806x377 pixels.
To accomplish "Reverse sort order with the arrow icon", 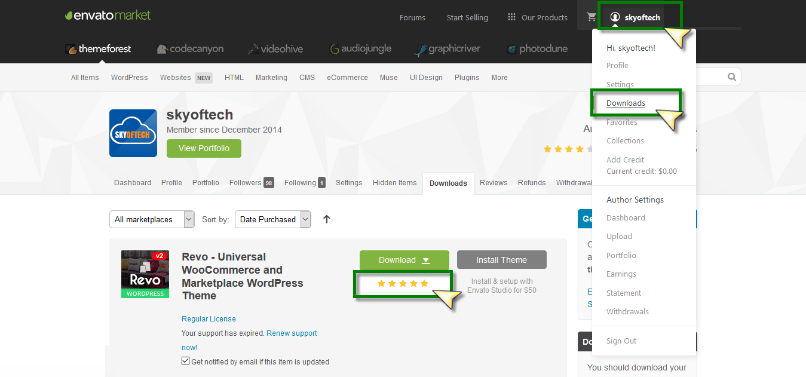I will (x=326, y=219).
